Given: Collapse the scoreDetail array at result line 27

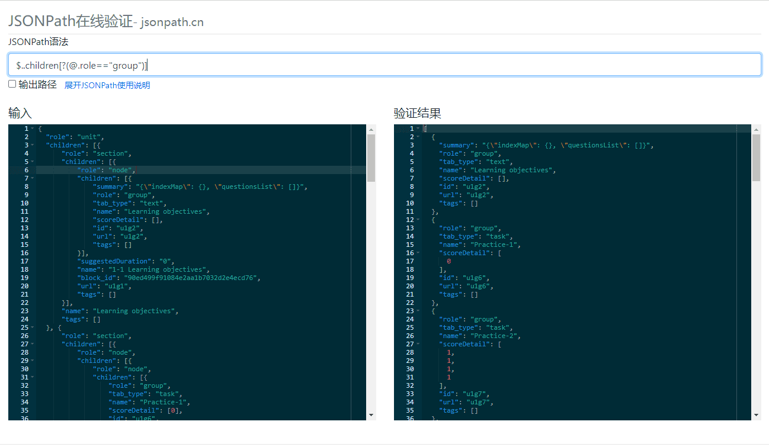Looking at the screenshot, I should [x=418, y=345].
